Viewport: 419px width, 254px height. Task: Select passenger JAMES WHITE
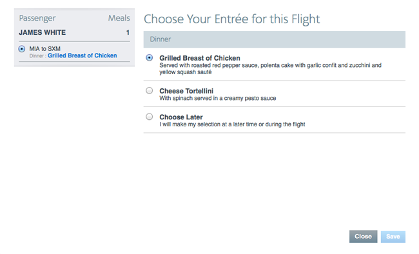point(42,32)
